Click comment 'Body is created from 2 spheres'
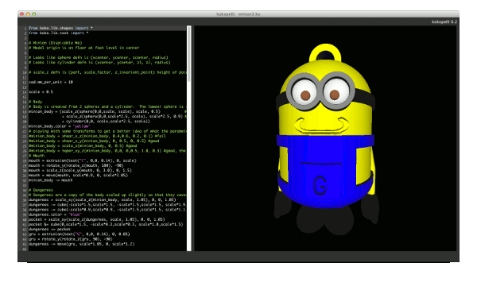477x286 pixels. [107, 106]
